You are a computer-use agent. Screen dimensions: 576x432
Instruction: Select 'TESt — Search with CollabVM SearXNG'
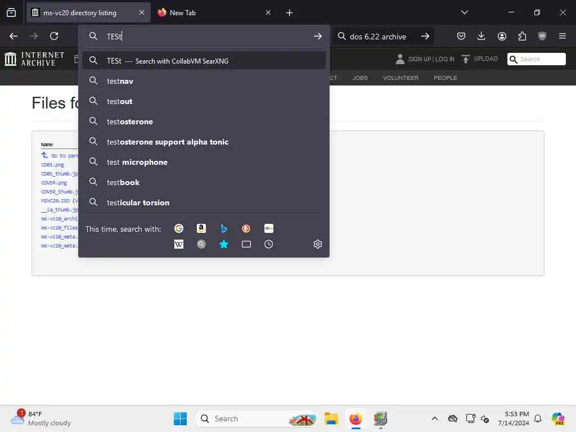[x=204, y=61]
